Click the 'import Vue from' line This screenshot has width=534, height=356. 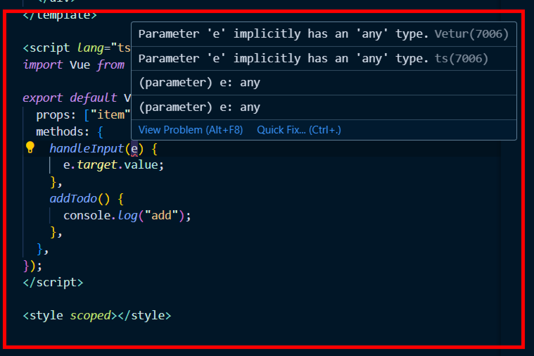[x=74, y=65]
